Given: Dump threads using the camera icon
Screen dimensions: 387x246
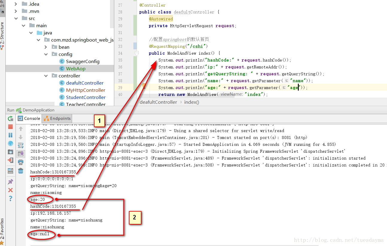Looking at the screenshot, I should [10, 152].
